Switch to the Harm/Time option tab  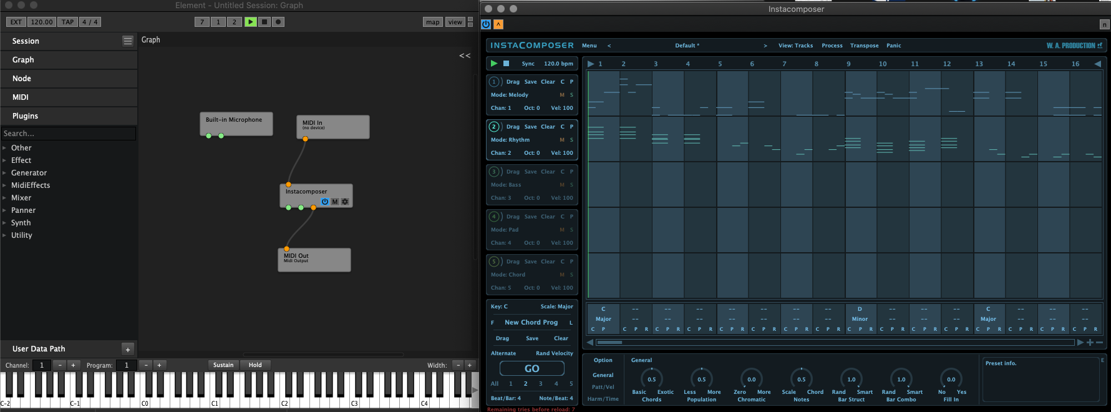[603, 399]
